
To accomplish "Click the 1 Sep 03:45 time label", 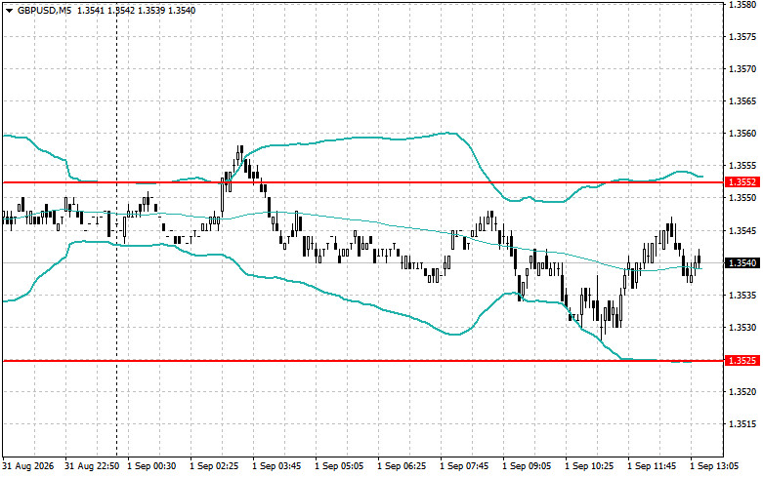I will tap(276, 466).
